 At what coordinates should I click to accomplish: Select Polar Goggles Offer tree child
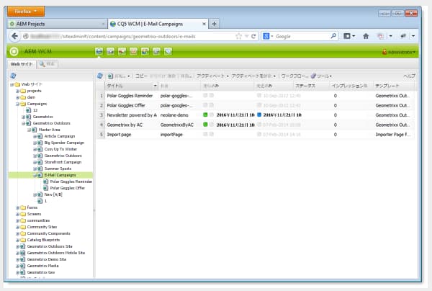[67, 188]
